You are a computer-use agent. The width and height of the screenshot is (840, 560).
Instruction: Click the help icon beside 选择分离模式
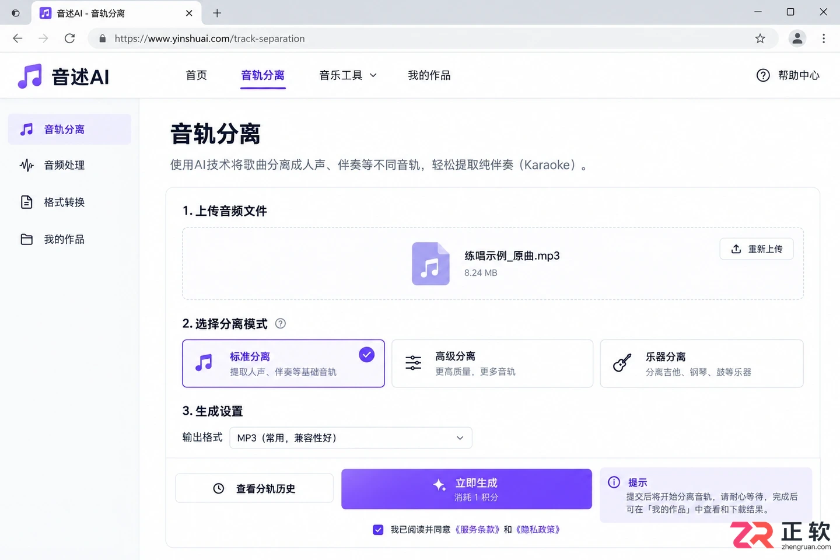point(281,323)
